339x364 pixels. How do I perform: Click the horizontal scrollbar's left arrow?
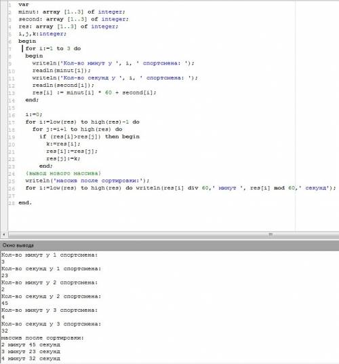(3, 234)
